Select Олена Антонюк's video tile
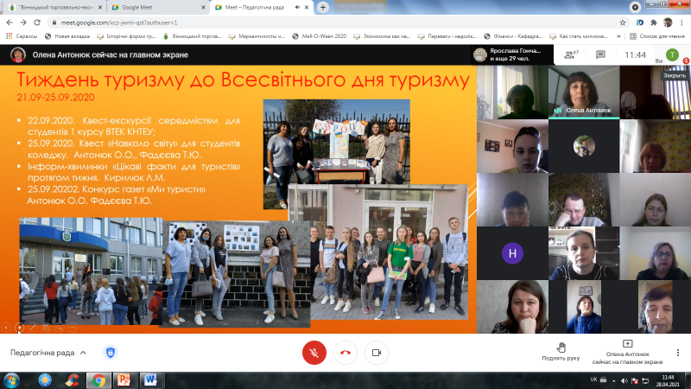Screen dimensions: 691x389 click(x=584, y=92)
